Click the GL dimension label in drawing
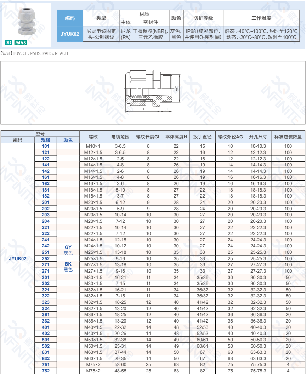Screen dimensions: 306x376 (166, 109)
